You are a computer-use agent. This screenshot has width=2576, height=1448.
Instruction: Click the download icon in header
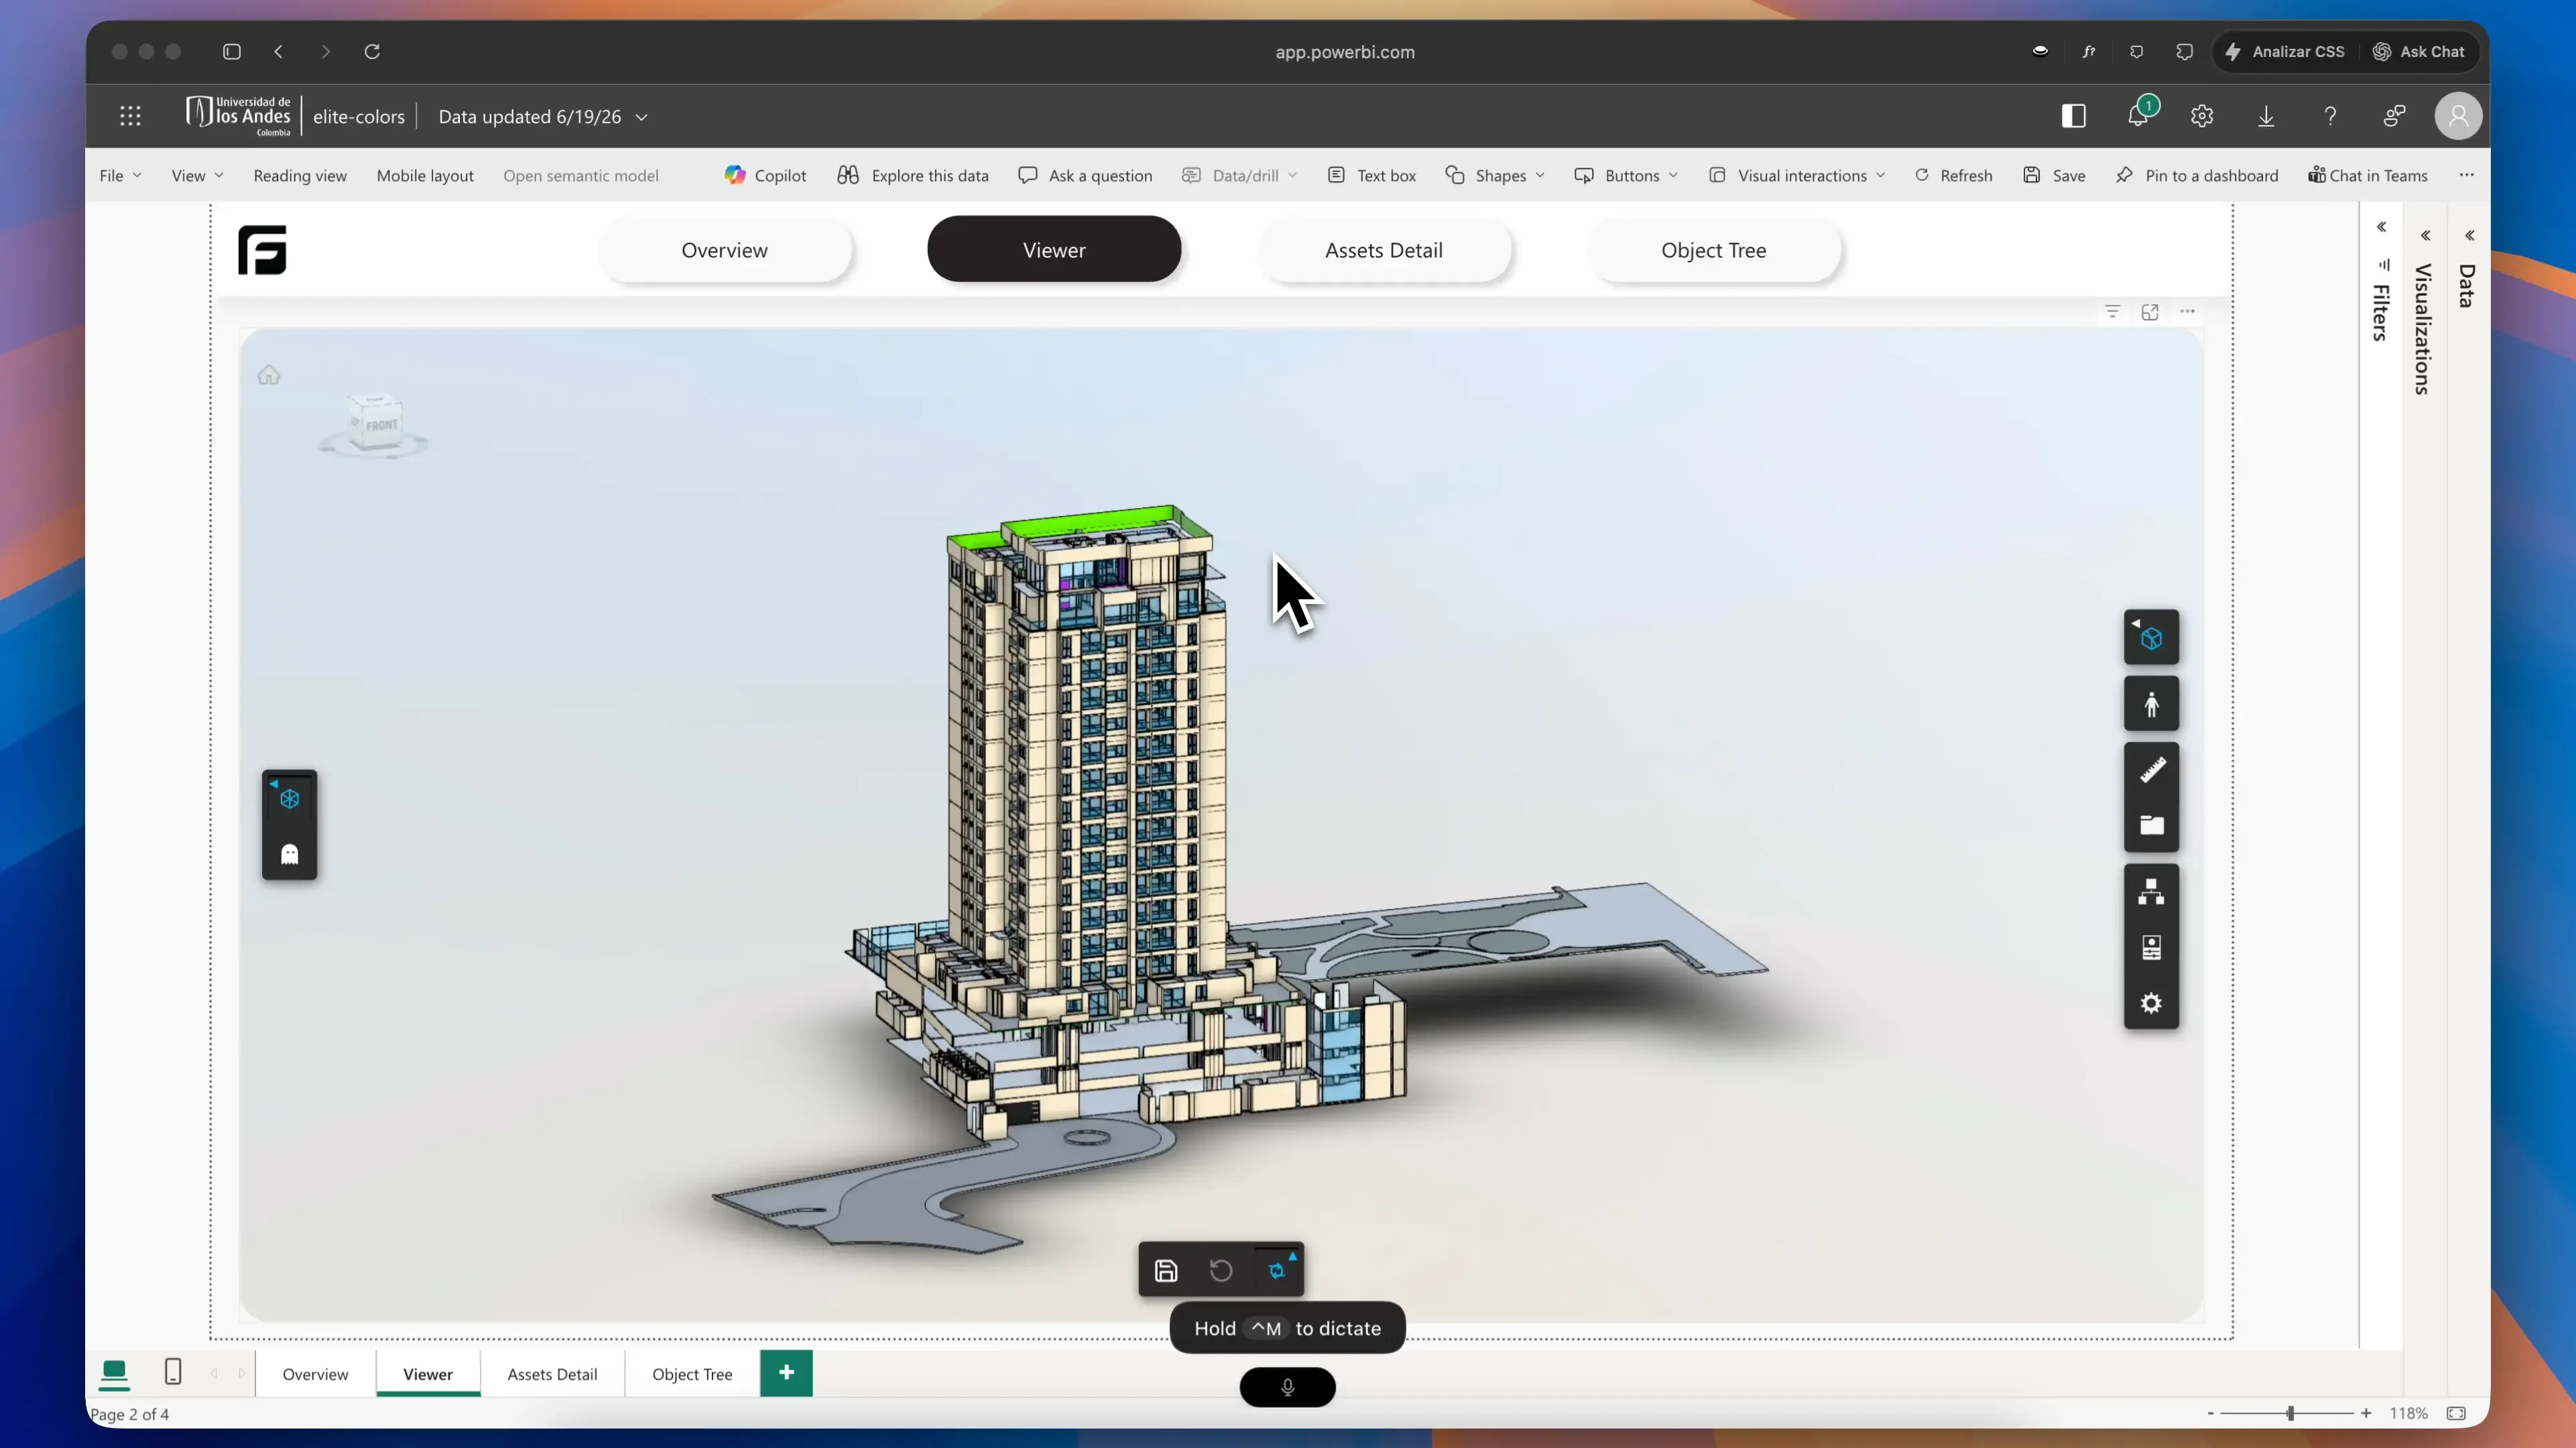click(2266, 116)
